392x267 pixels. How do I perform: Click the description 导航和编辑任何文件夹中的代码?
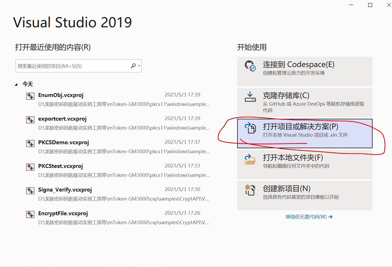[296, 166]
